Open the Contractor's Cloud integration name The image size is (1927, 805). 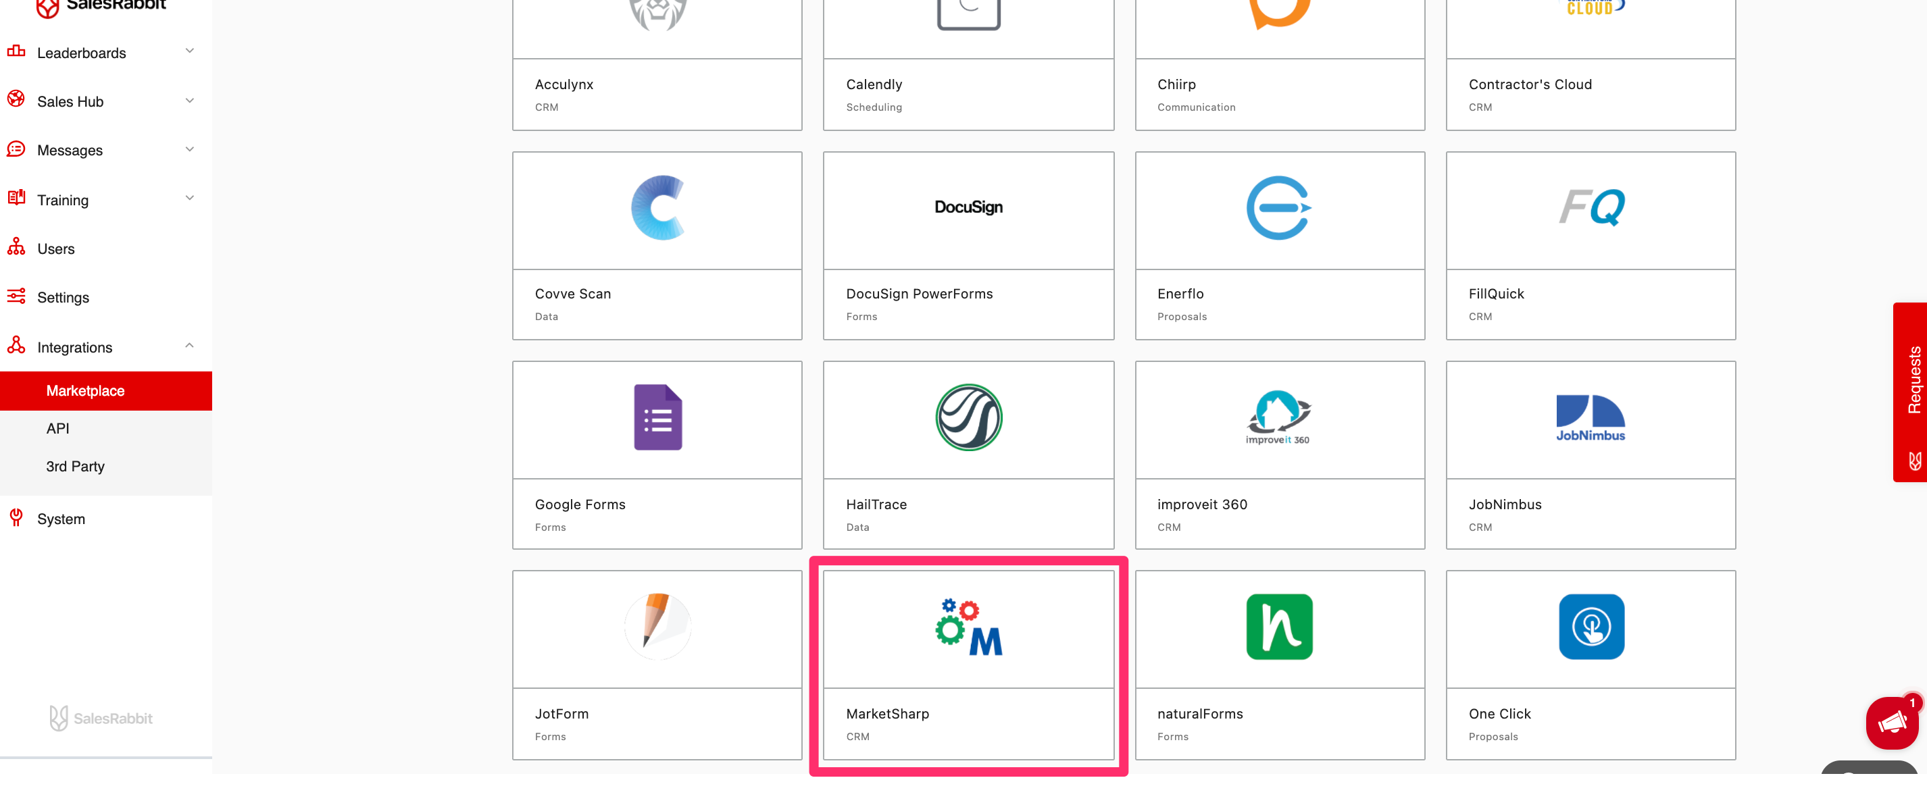point(1530,84)
